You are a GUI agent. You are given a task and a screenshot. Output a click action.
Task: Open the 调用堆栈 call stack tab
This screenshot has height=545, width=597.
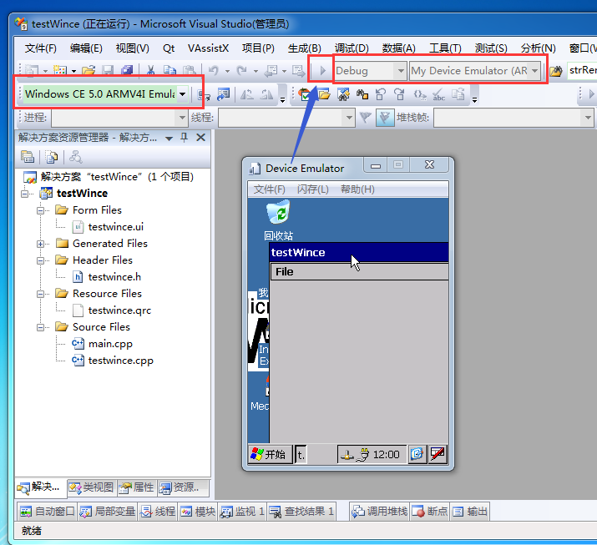coord(380,512)
